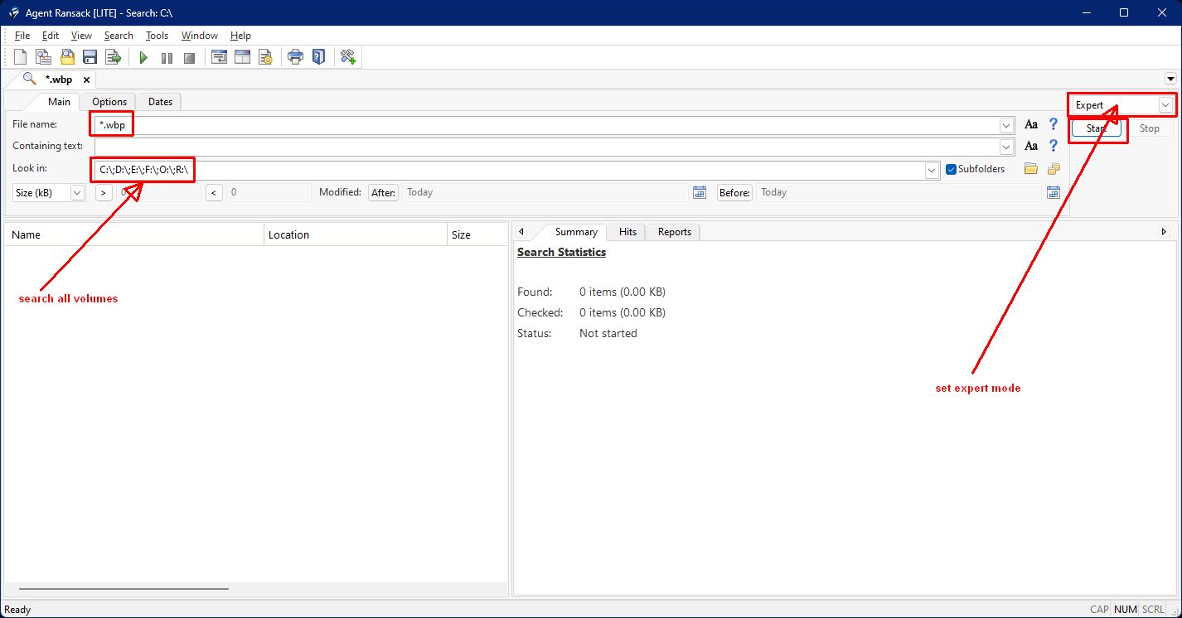Sort results by the Name column header
Screen dimensions: 1182x618
click(134, 234)
